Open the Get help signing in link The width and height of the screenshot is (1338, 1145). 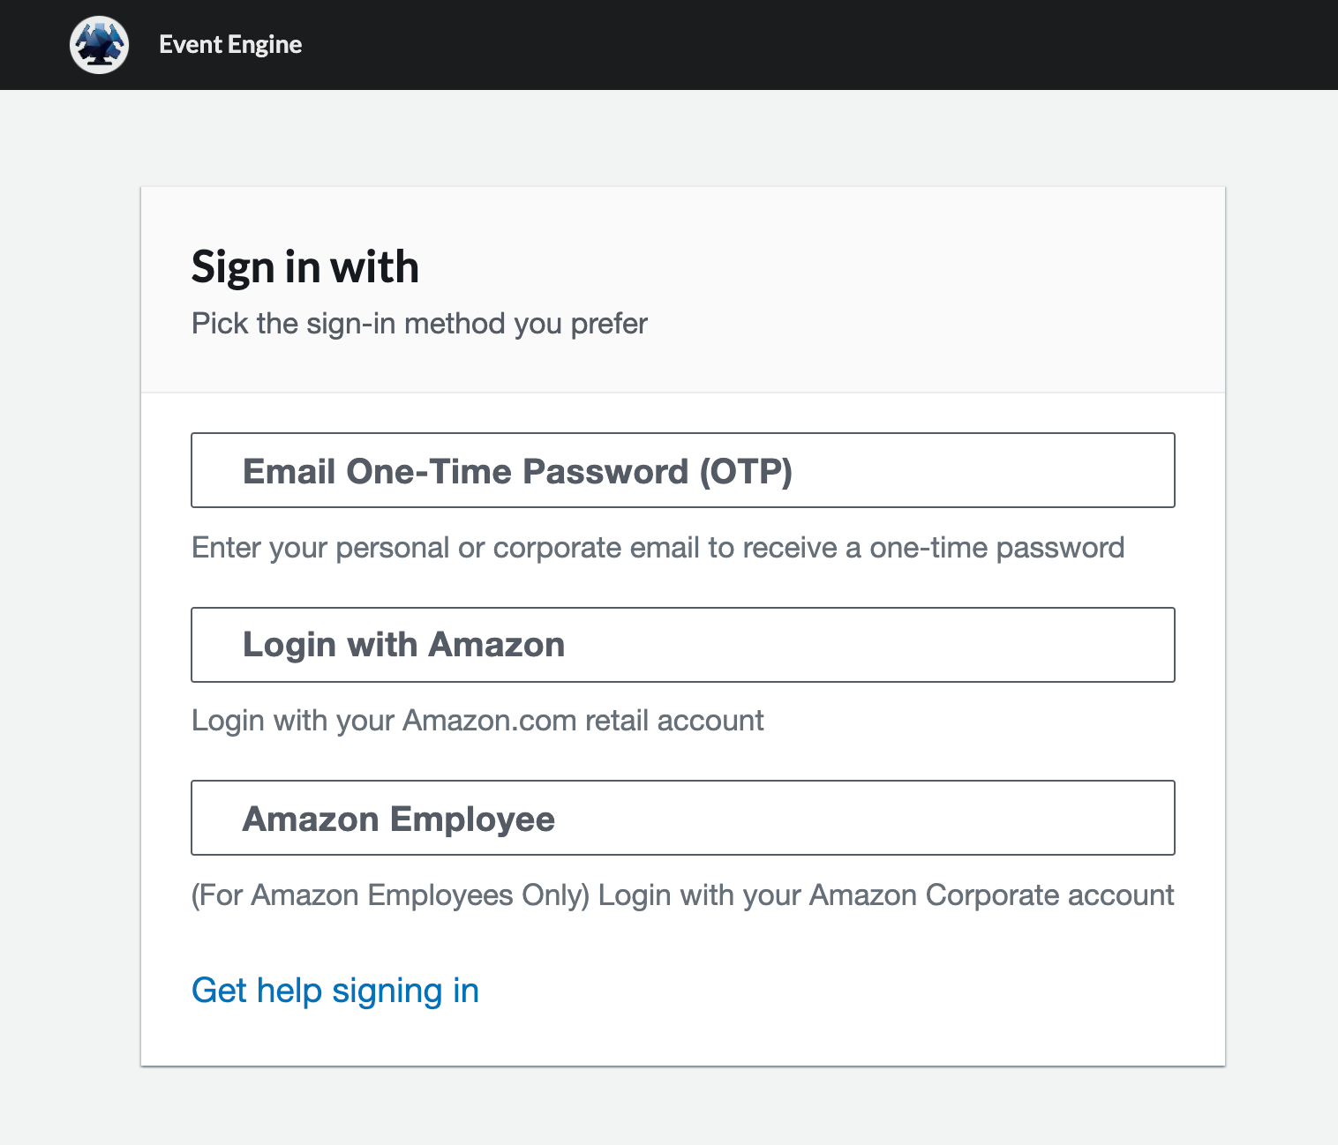(335, 991)
